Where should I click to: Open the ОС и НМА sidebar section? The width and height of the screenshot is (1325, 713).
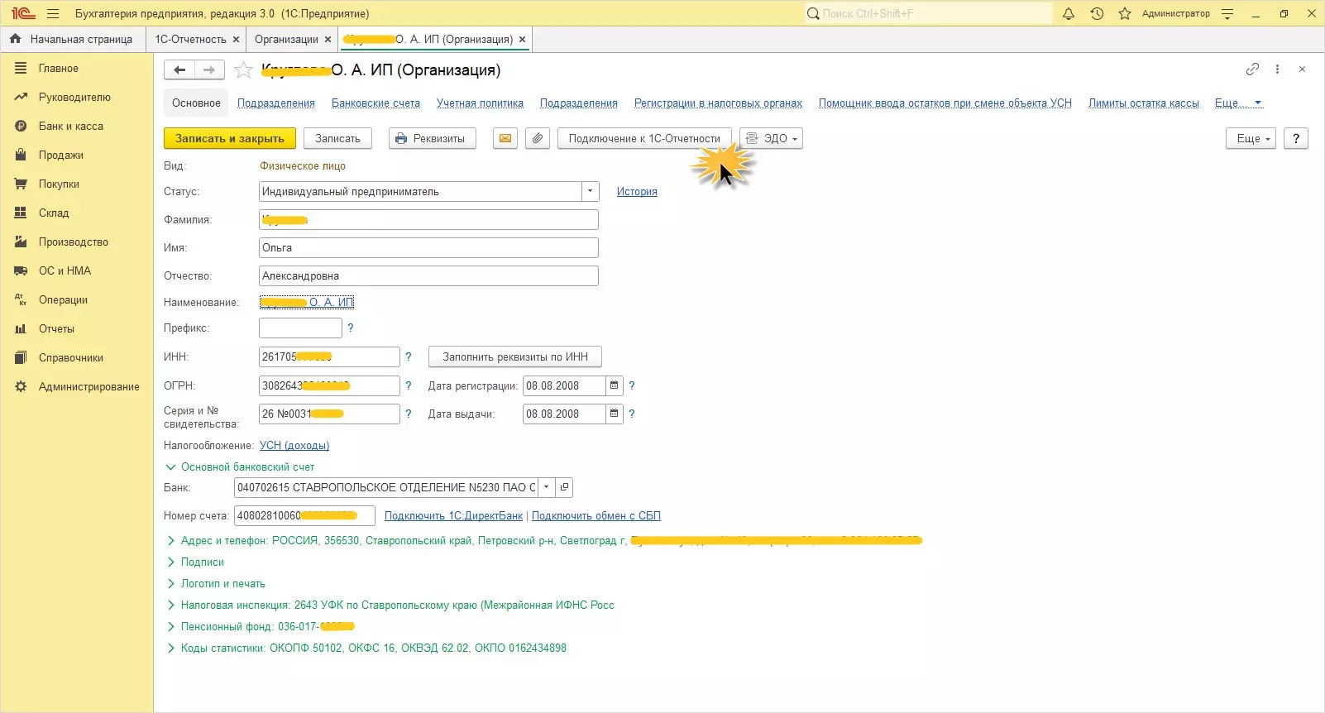pos(65,271)
